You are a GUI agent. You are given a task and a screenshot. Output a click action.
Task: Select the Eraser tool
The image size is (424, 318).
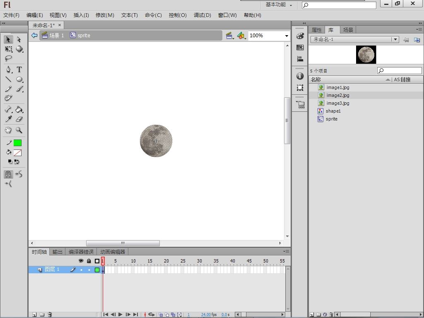coord(19,119)
